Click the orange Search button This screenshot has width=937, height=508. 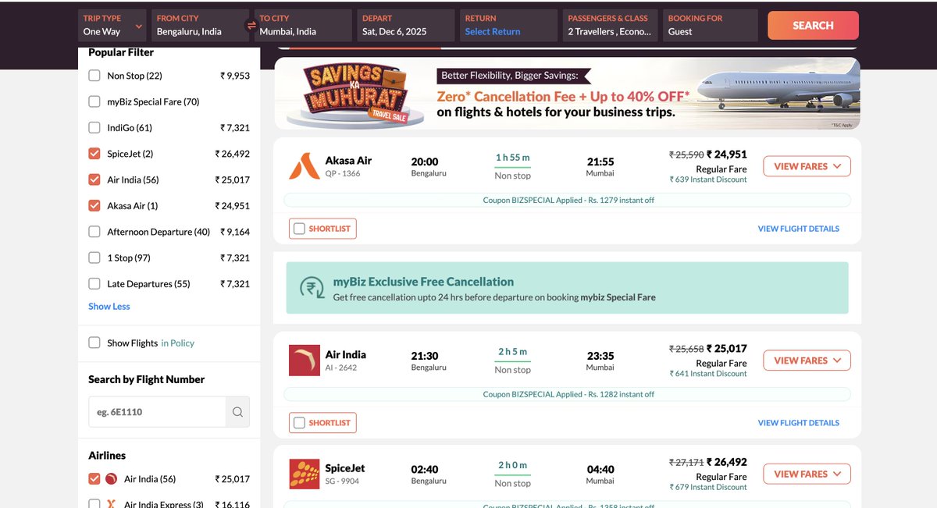point(813,25)
